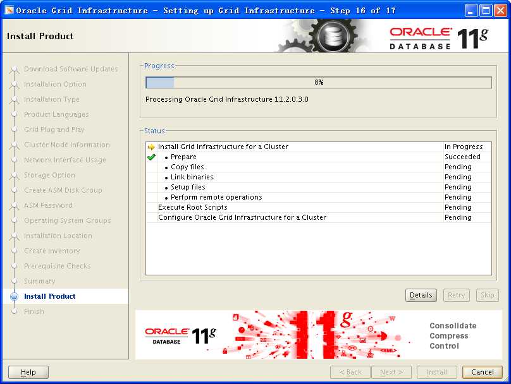Select the Operating System Groups step
The image size is (511, 384).
point(68,220)
